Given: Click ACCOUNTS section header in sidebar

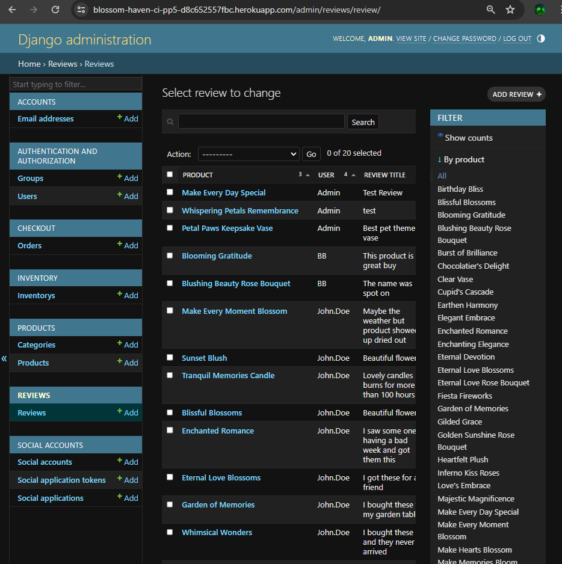Looking at the screenshot, I should (x=36, y=102).
